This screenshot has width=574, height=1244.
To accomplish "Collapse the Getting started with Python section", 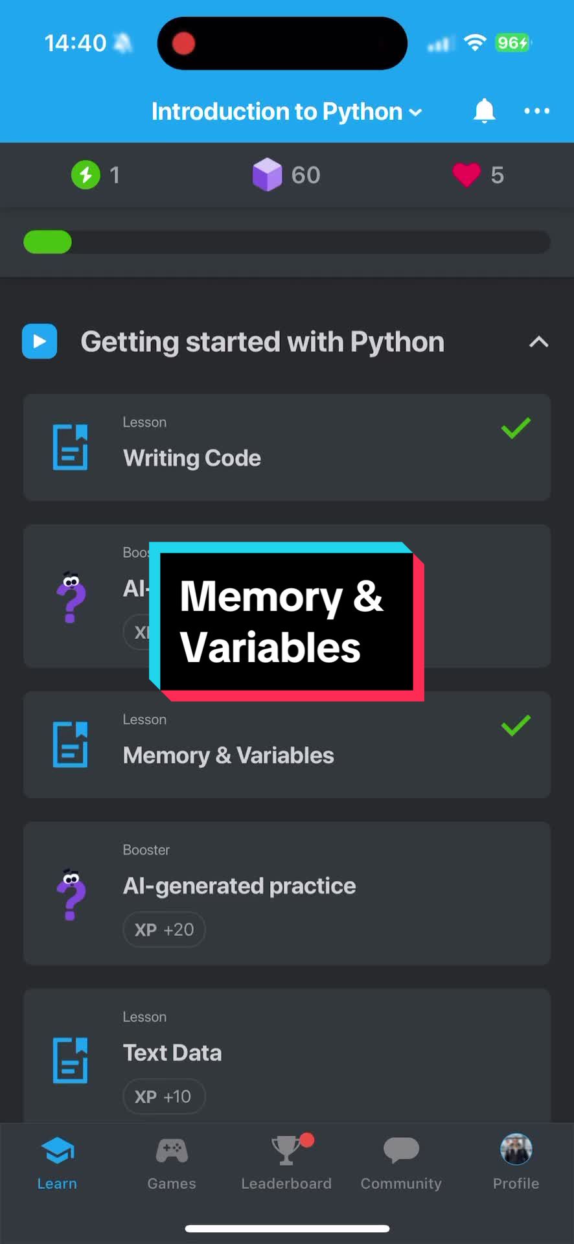I will (x=539, y=342).
